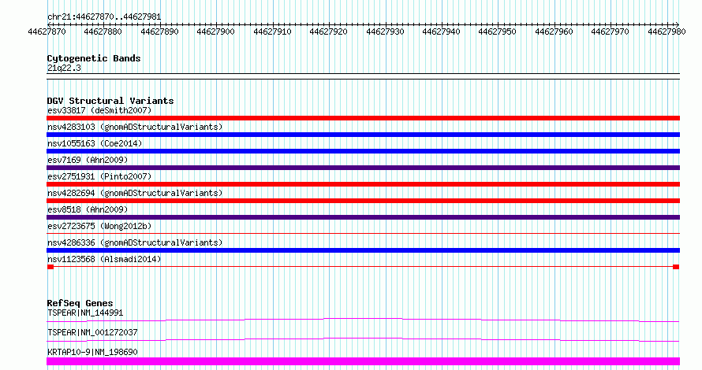The height and width of the screenshot is (370, 702).
Task: Click the red bar under esv33817
Action: (363, 118)
